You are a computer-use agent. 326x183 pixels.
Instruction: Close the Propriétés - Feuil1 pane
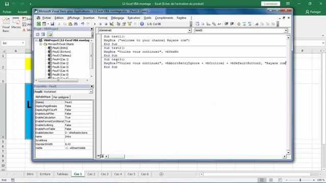[x=92, y=86]
